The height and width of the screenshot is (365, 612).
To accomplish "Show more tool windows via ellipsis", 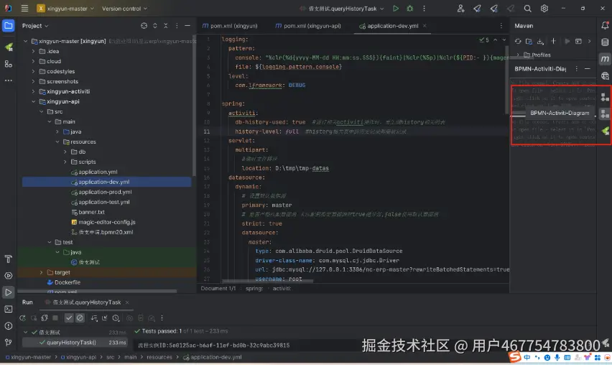I will [8, 80].
